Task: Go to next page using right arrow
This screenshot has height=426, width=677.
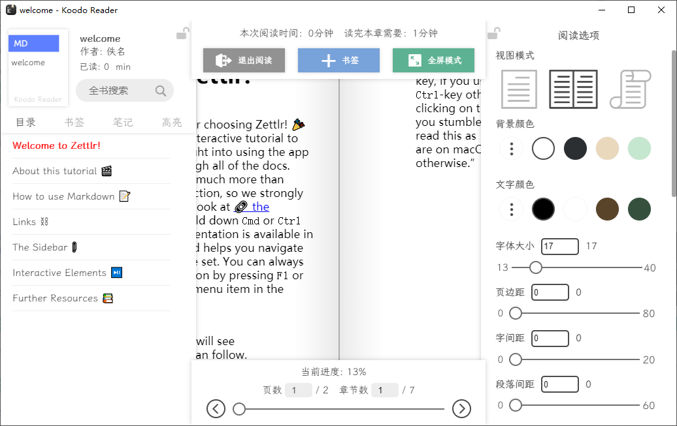Action: (x=462, y=408)
